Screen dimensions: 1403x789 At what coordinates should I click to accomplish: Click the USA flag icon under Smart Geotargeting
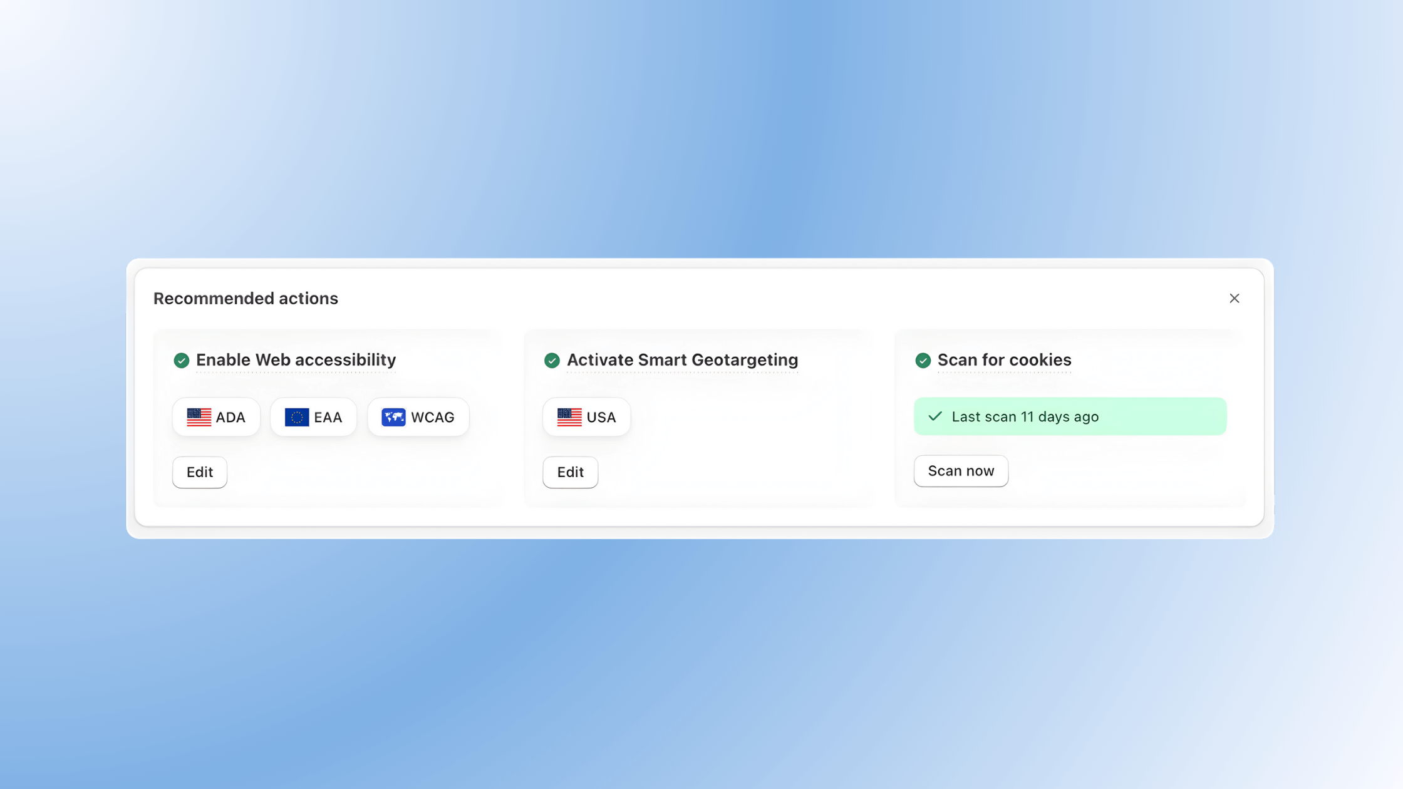click(x=569, y=416)
